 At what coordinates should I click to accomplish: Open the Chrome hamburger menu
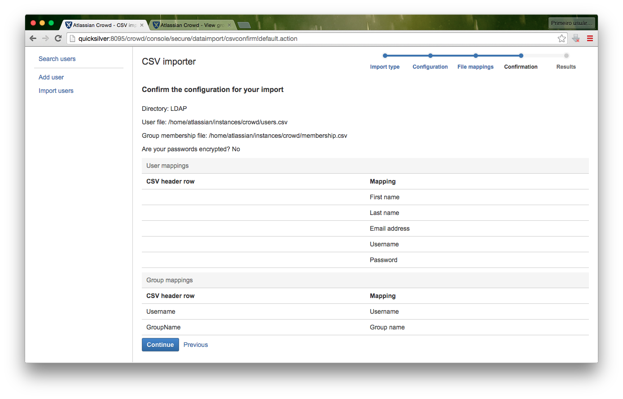tap(590, 39)
